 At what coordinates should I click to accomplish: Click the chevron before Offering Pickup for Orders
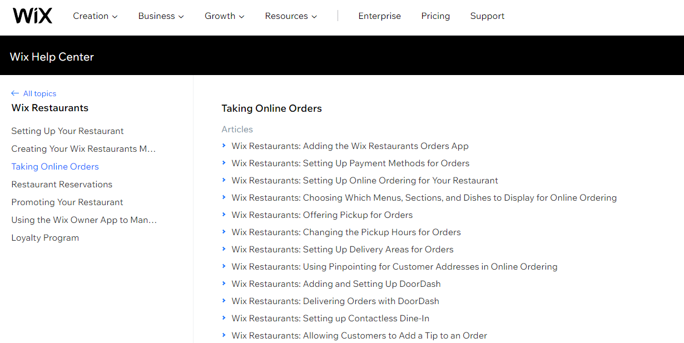tap(224, 215)
